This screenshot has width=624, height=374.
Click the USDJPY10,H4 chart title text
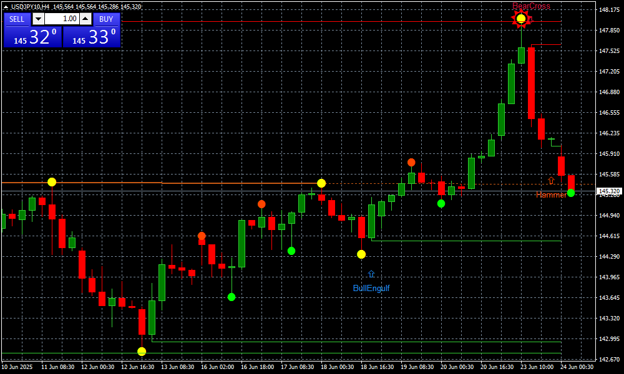click(31, 7)
